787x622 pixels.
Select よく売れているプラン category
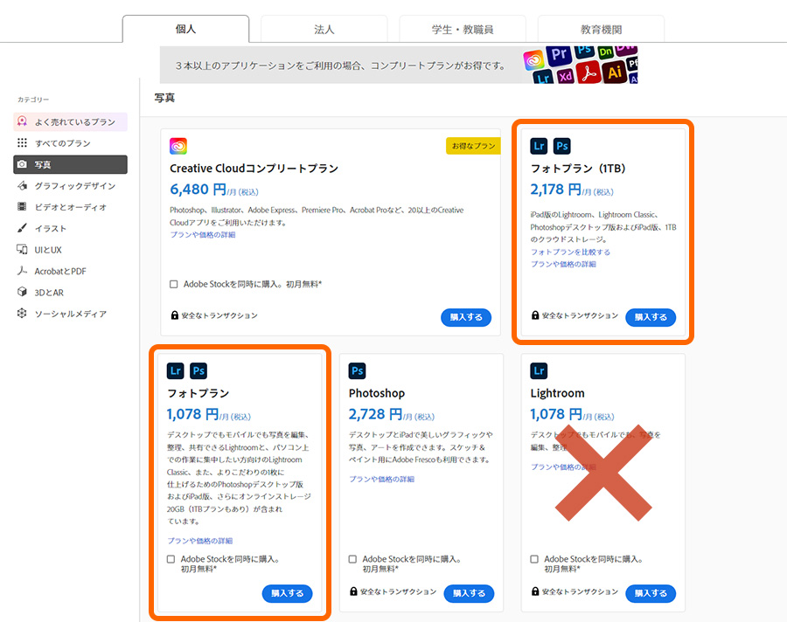(70, 122)
